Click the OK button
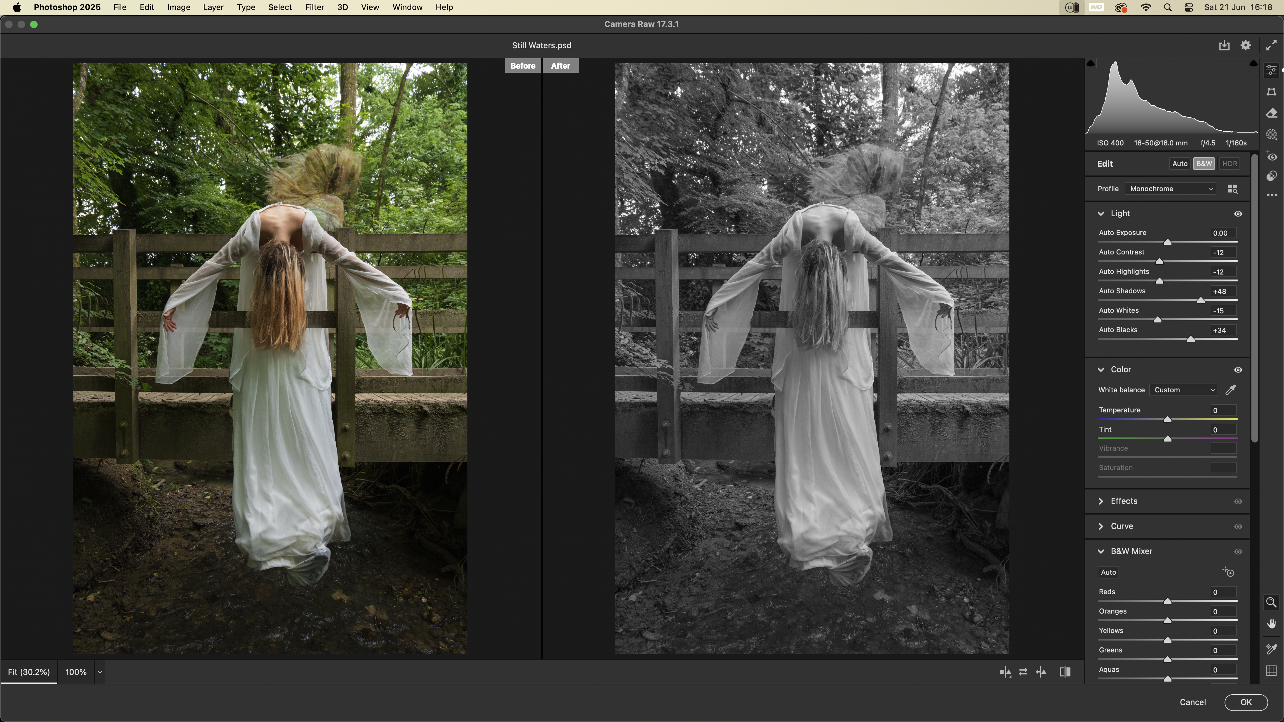The image size is (1284, 722). pyautogui.click(x=1246, y=702)
